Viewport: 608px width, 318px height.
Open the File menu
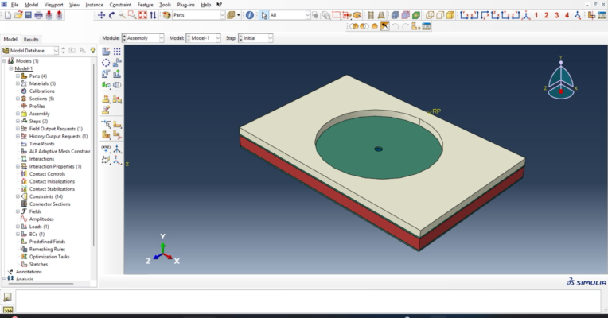[14, 5]
